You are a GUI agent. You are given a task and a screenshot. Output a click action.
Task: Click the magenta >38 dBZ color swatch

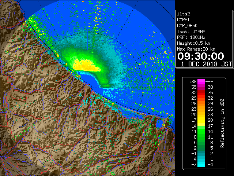[x=201, y=81]
